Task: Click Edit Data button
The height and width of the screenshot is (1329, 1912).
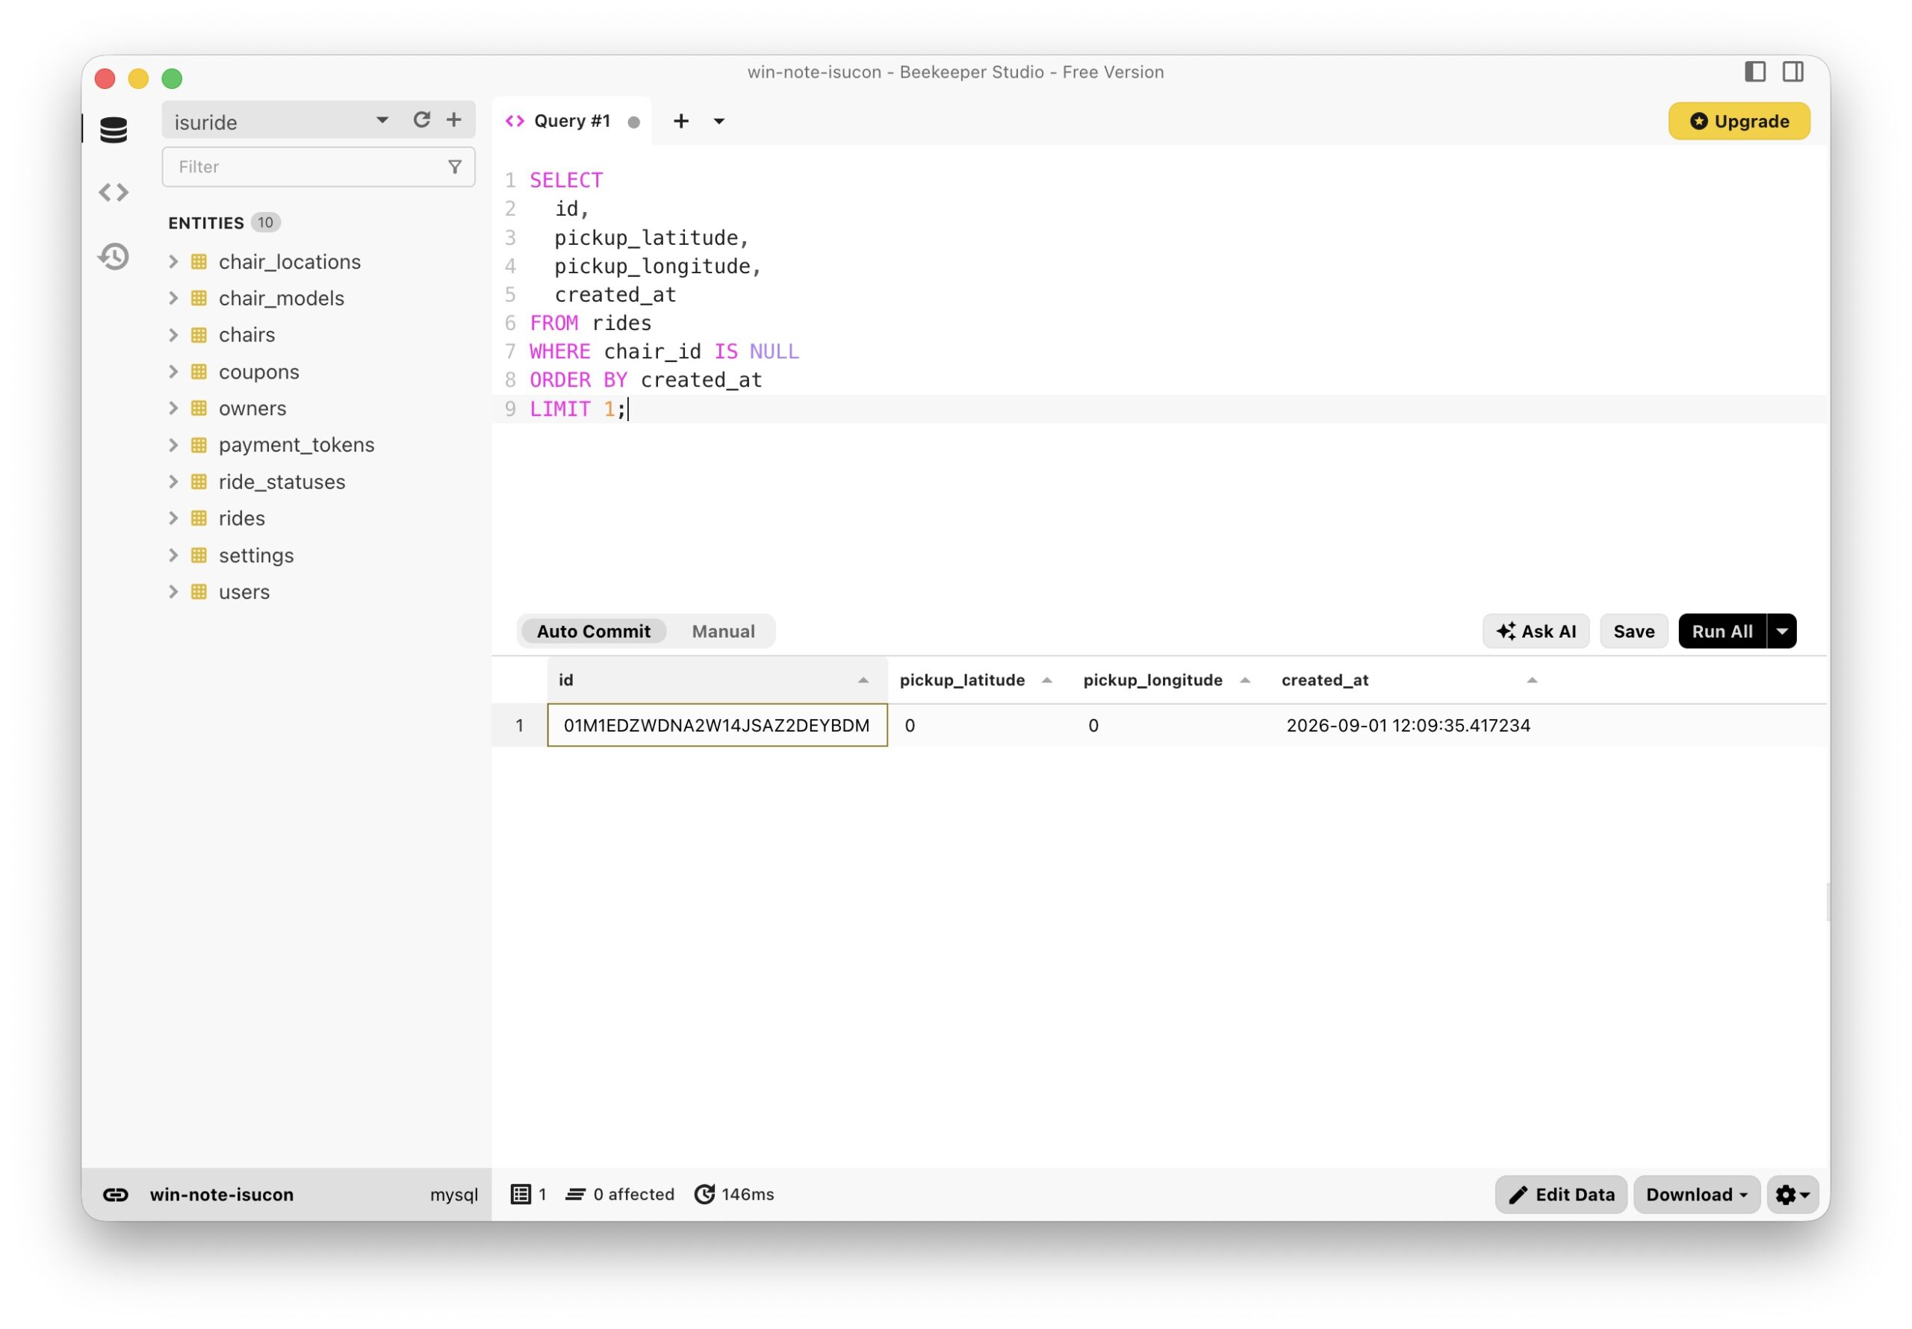Action: 1560,1195
